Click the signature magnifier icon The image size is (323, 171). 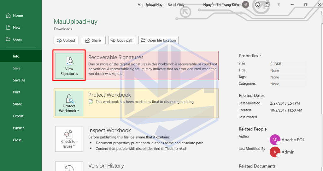pos(70,61)
